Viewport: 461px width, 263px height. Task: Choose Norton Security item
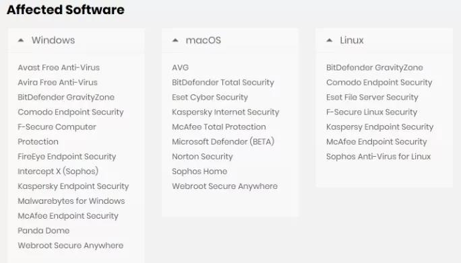tap(202, 157)
